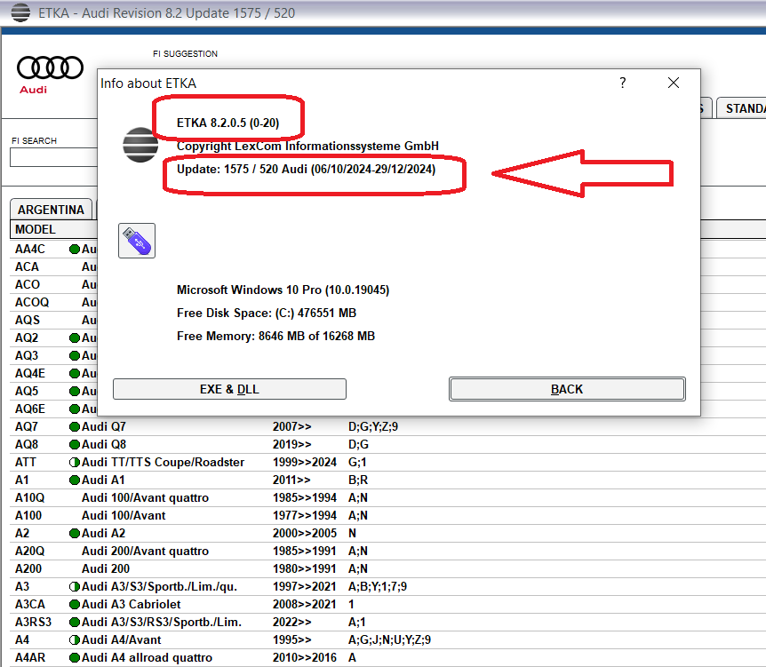The image size is (766, 667).
Task: Click the help question mark in the dialog
Action: pyautogui.click(x=622, y=83)
